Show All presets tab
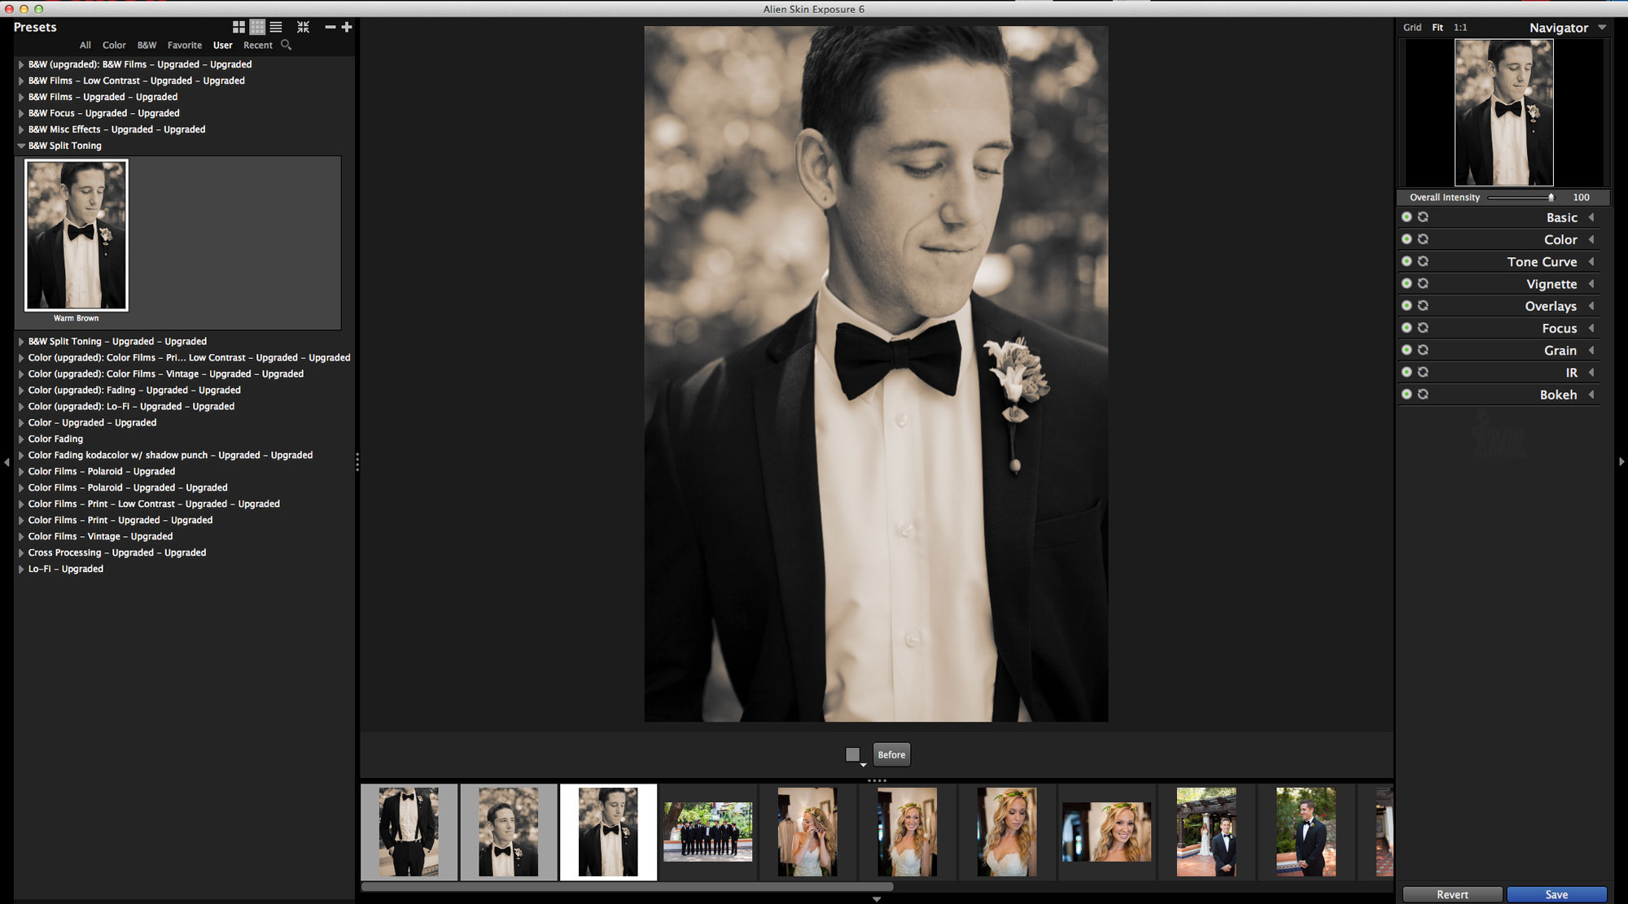This screenshot has height=904, width=1628. 85,46
